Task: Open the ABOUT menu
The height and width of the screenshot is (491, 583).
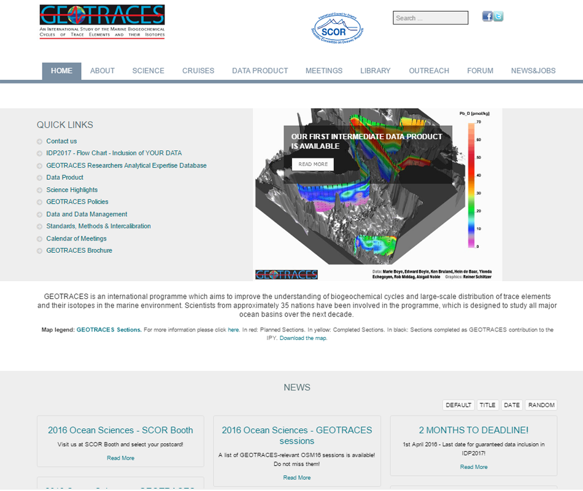Action: click(102, 71)
